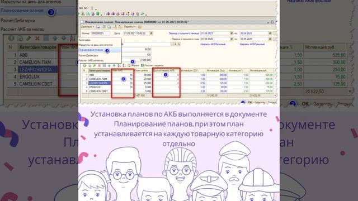The height and width of the screenshot is (201, 358).
Task: Delete the row with the red X
Action: click(x=100, y=66)
